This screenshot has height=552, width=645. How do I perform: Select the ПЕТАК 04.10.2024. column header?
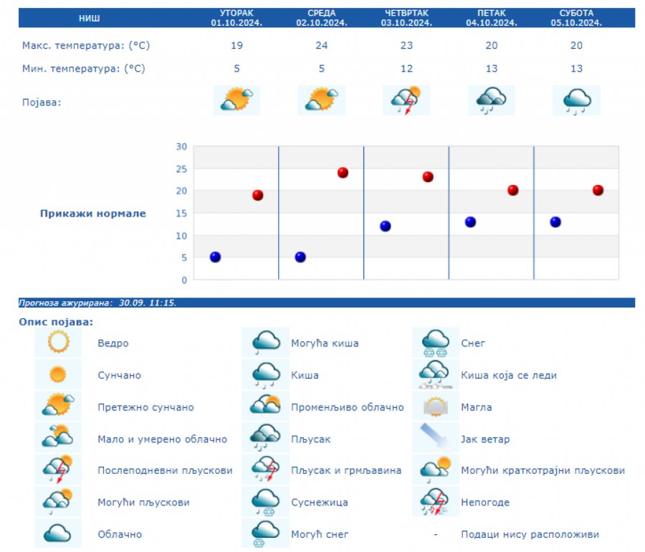491,18
